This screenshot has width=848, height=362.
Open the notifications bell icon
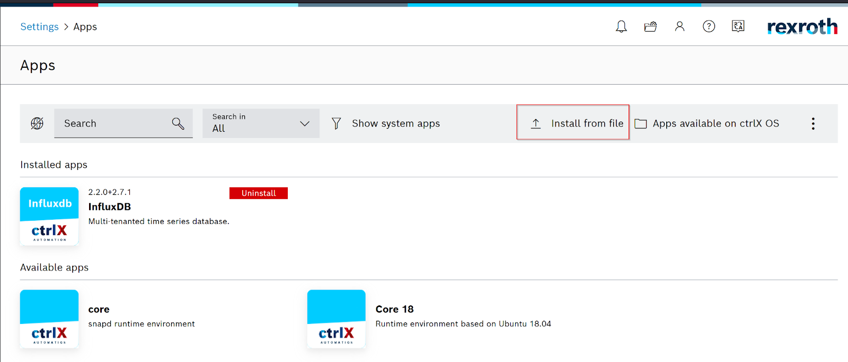click(x=621, y=26)
